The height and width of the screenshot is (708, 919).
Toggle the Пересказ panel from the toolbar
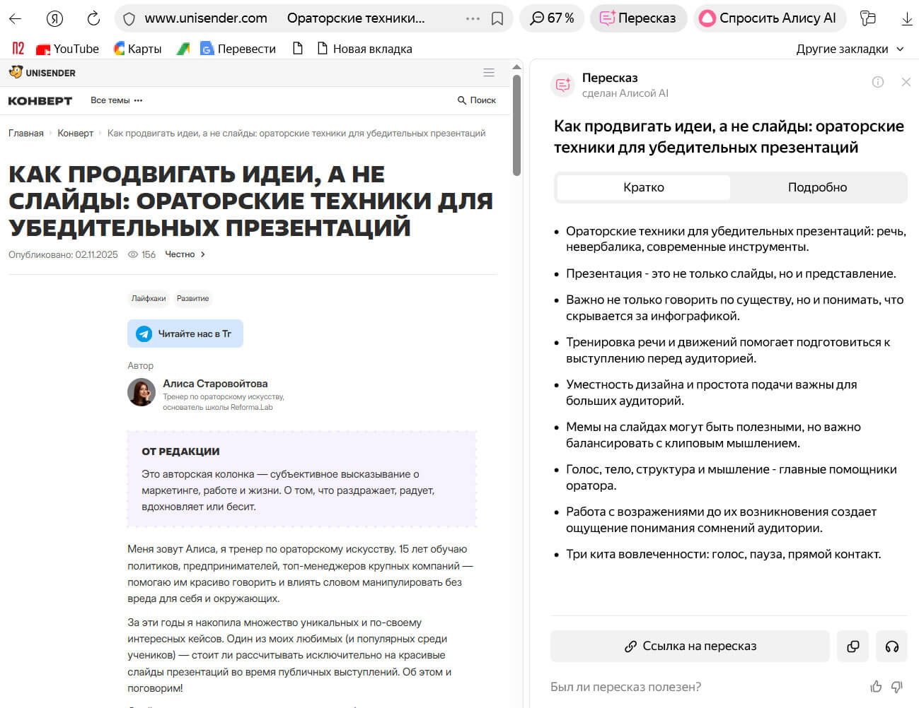tap(638, 18)
